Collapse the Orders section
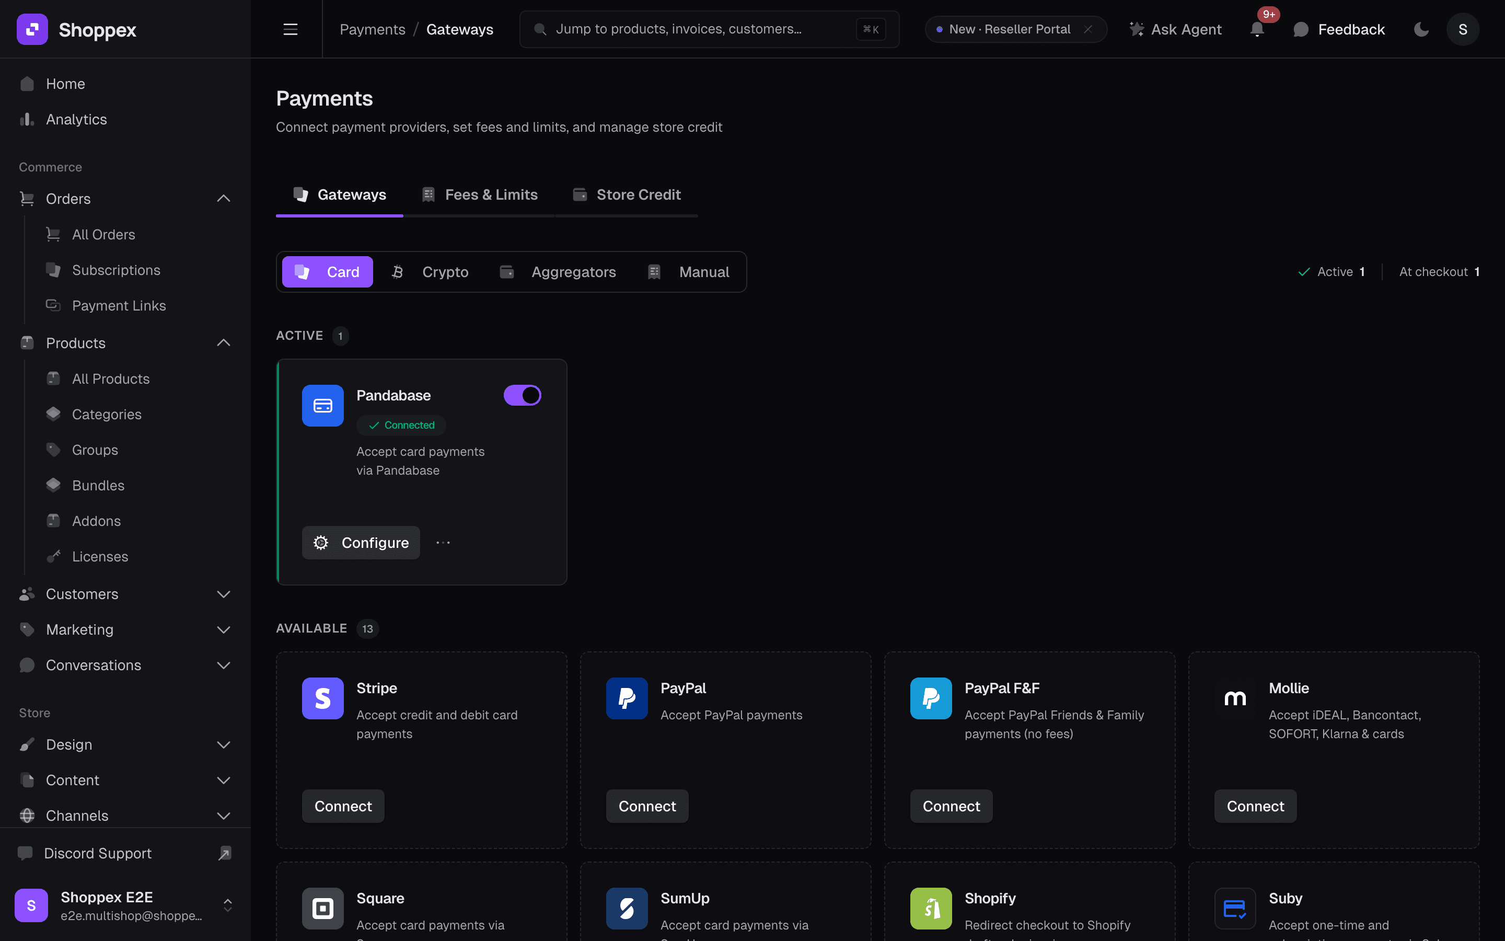The image size is (1505, 941). (223, 199)
